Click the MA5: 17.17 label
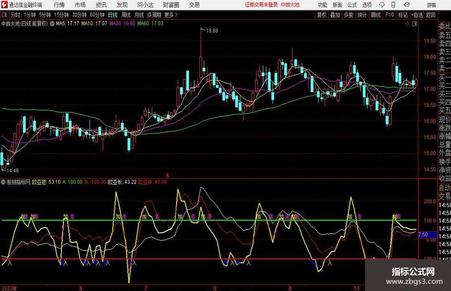This screenshot has width=451, height=291. [68, 23]
